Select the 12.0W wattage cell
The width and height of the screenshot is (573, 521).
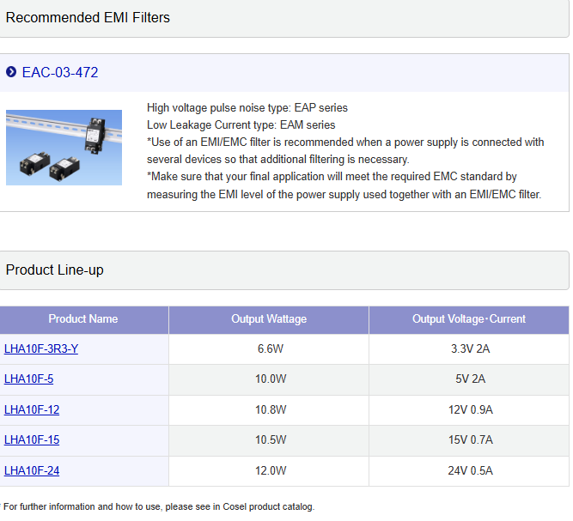271,470
